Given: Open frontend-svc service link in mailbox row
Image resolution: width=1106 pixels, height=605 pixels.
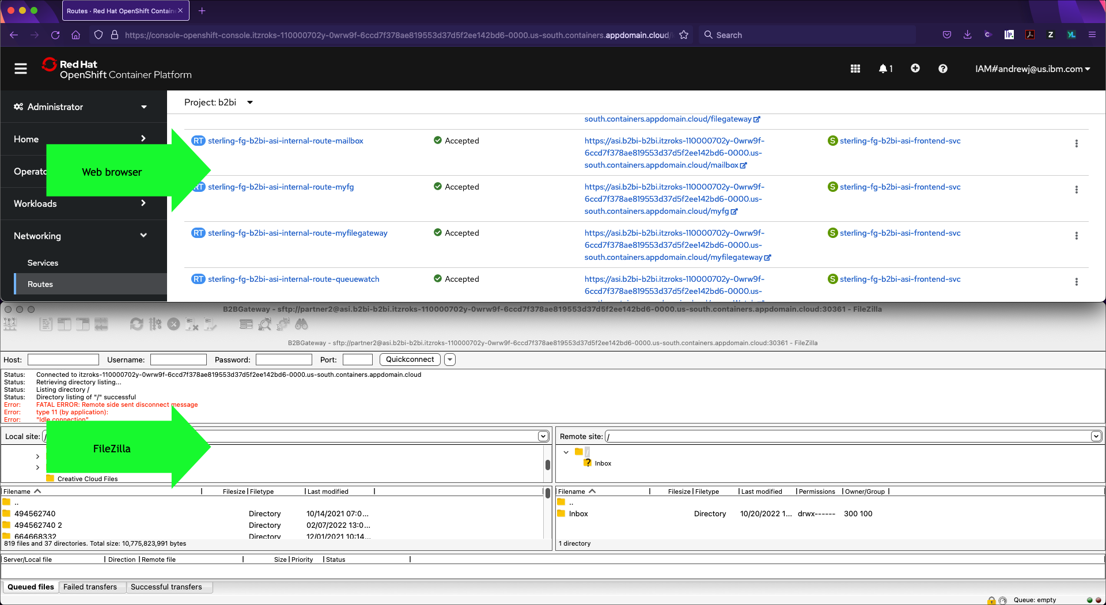Looking at the screenshot, I should (900, 141).
